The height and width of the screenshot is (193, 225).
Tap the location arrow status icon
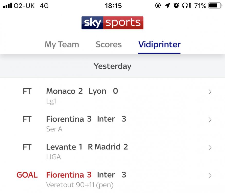click(167, 6)
